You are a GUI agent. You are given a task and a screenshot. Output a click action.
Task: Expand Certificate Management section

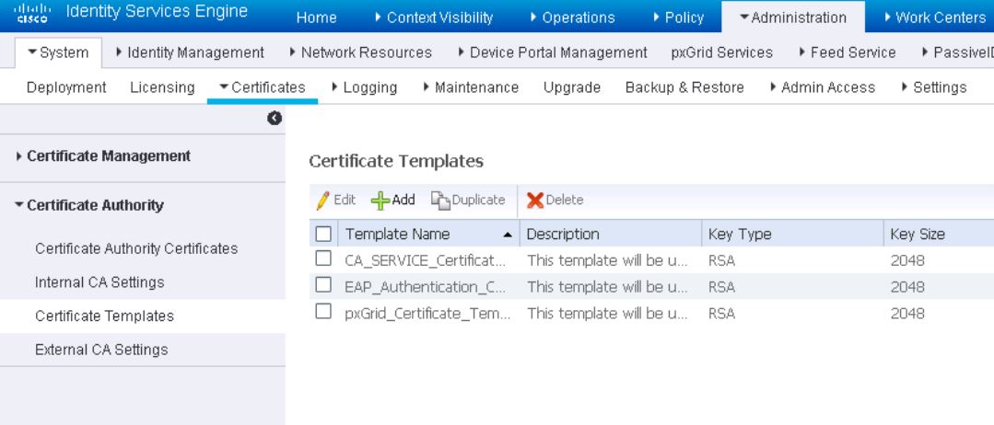click(102, 155)
